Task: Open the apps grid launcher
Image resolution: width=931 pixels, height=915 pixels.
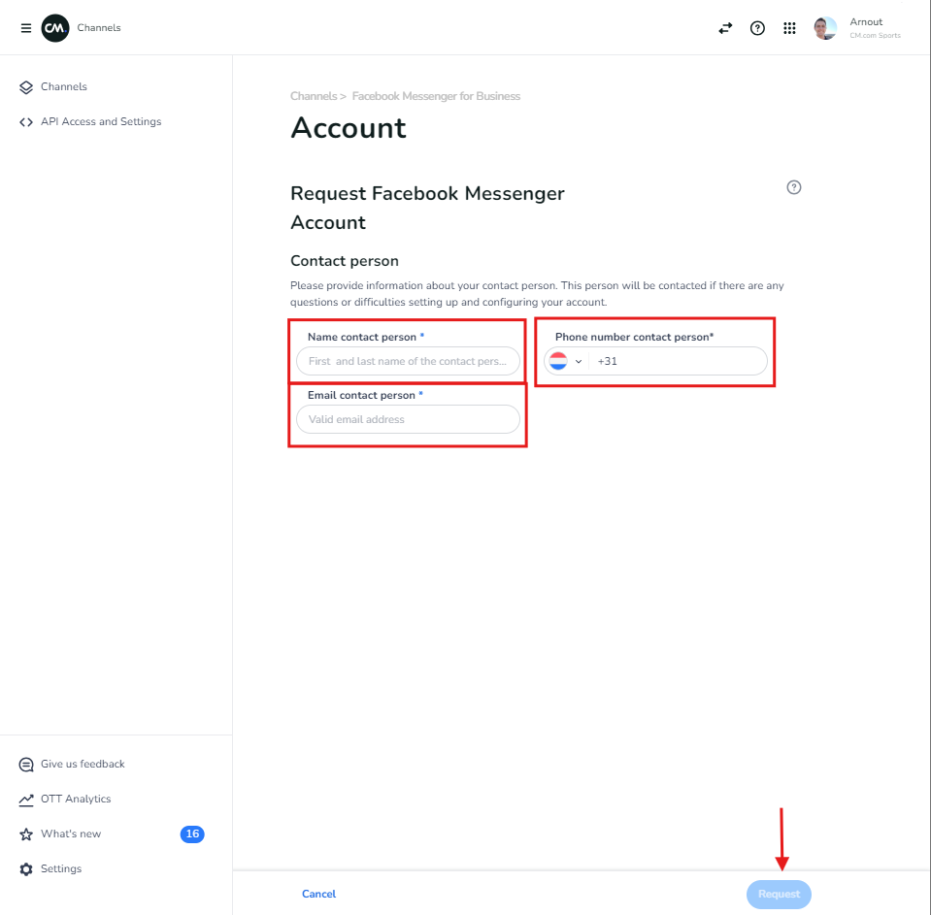Action: (x=789, y=28)
